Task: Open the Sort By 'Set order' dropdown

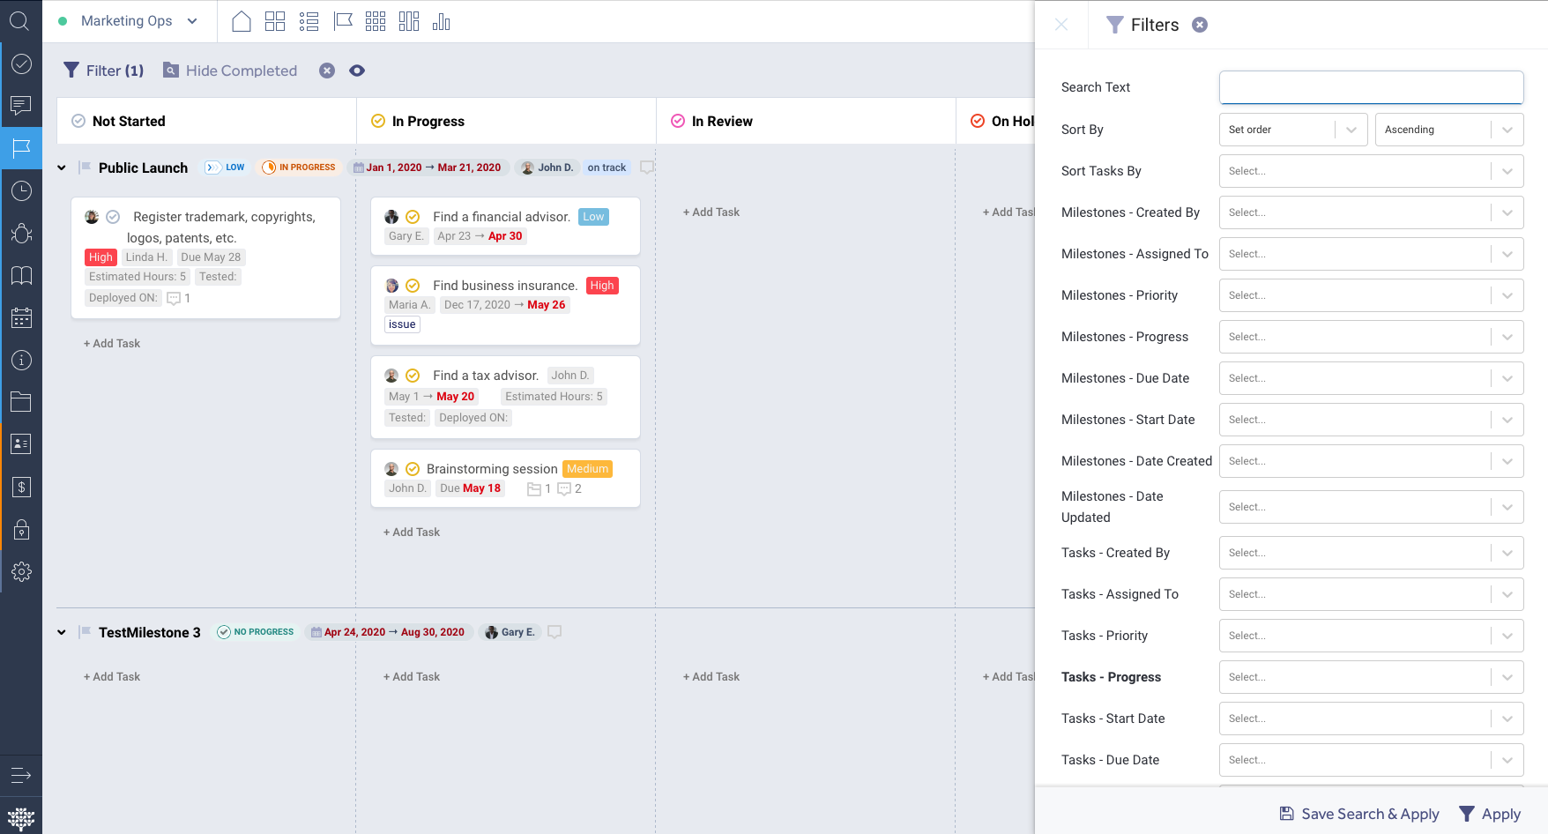Action: click(x=1292, y=130)
